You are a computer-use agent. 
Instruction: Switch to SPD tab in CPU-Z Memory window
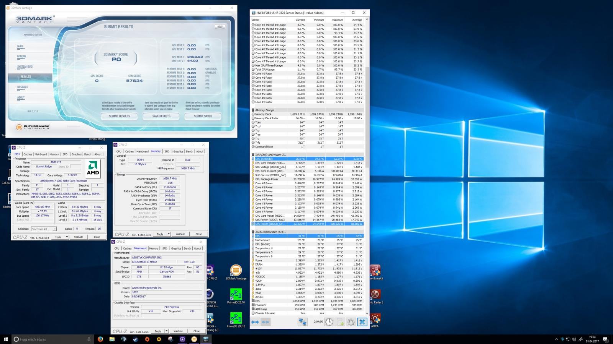(x=167, y=151)
